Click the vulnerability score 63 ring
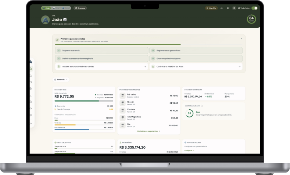 [x=189, y=113]
